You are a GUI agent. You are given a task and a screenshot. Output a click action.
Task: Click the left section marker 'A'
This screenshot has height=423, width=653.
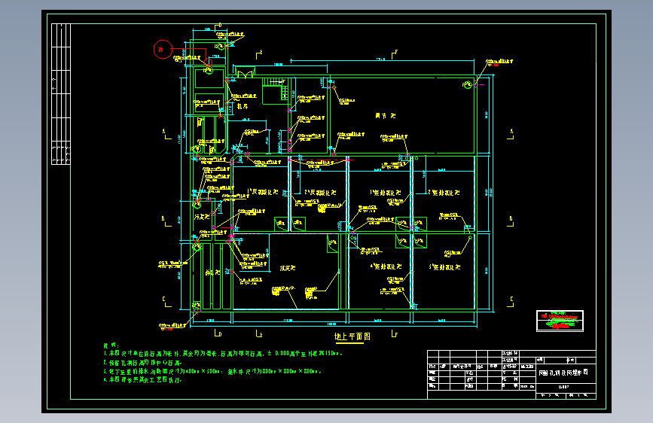click(x=166, y=134)
